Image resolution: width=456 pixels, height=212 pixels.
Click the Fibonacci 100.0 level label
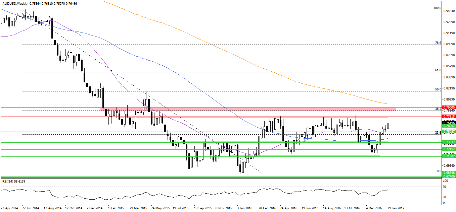click(437, 8)
